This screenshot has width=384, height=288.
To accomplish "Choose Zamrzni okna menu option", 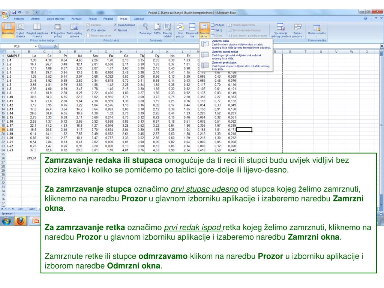I will click(236, 44).
